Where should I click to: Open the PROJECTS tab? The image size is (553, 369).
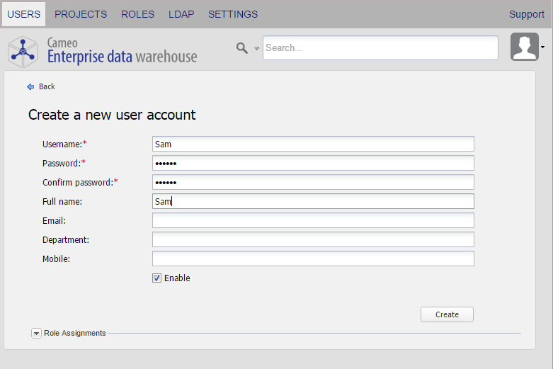(x=81, y=14)
